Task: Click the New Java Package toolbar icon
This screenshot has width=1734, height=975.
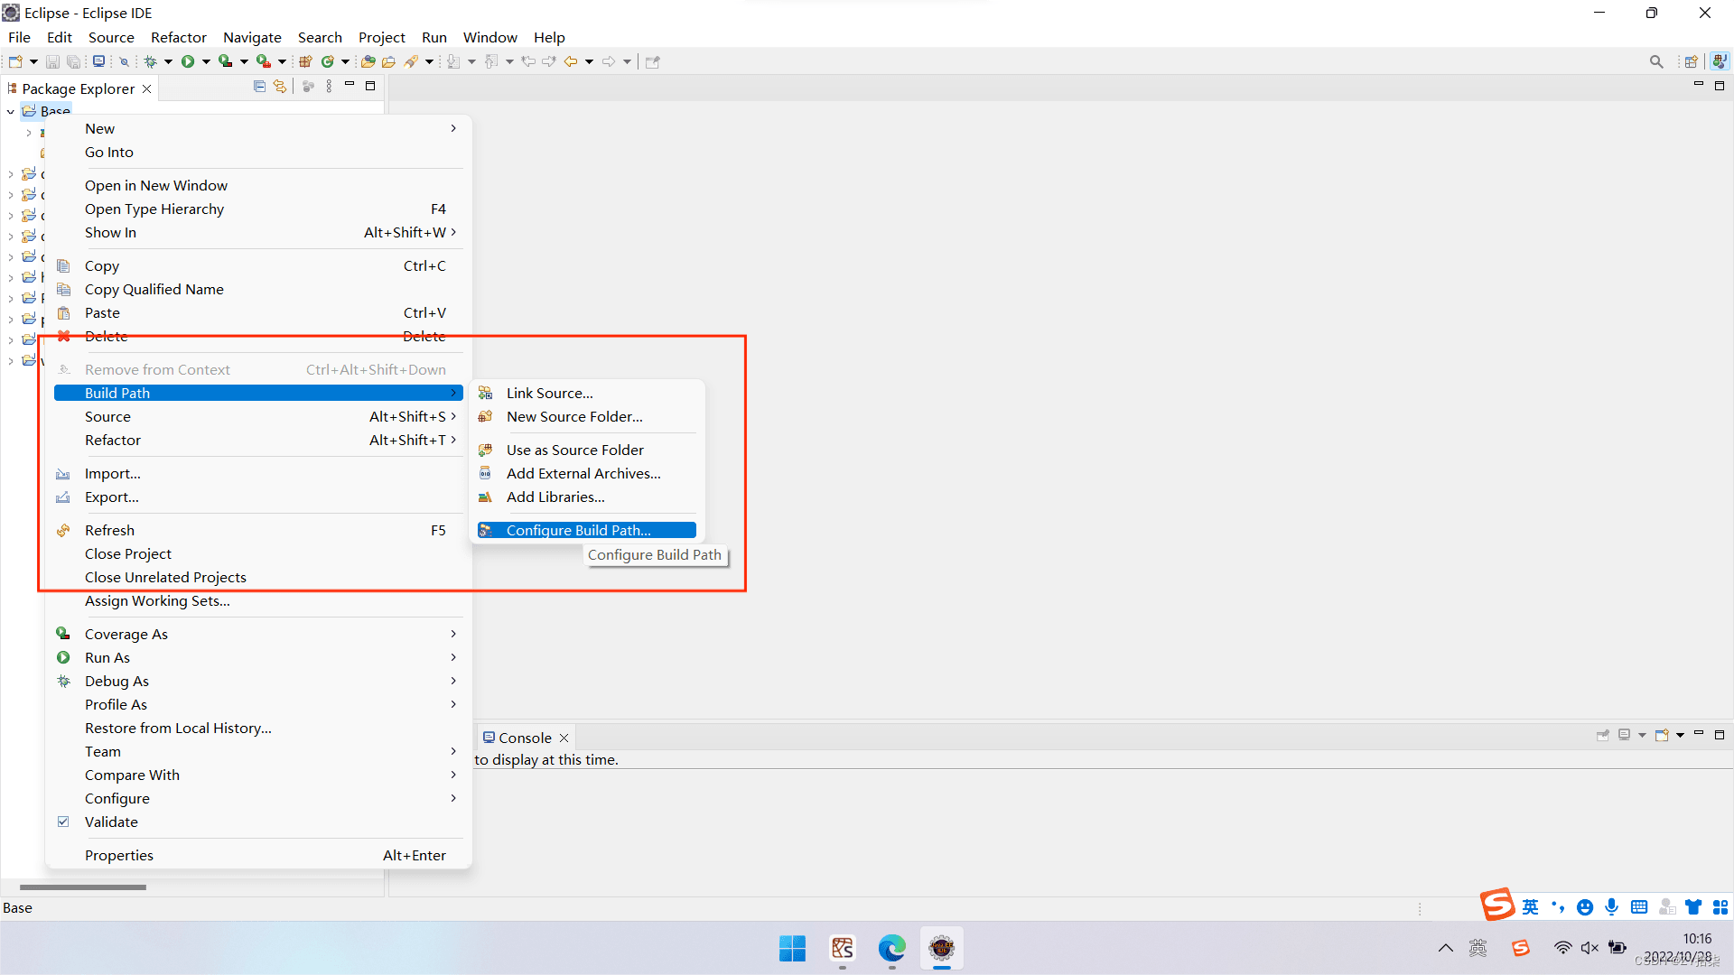Action: pos(305,61)
